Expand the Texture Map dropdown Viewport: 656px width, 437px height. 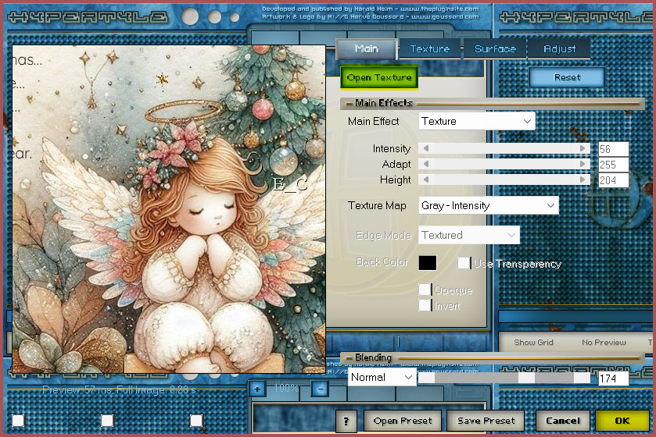pos(489,205)
